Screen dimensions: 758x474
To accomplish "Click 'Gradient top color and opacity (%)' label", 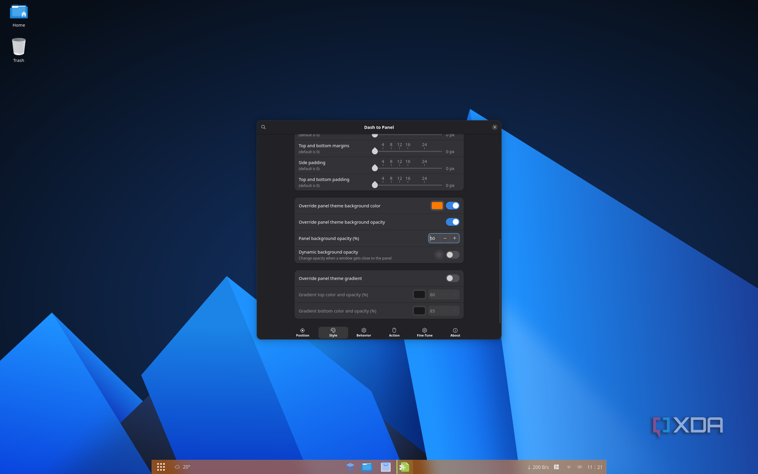I will 334,294.
